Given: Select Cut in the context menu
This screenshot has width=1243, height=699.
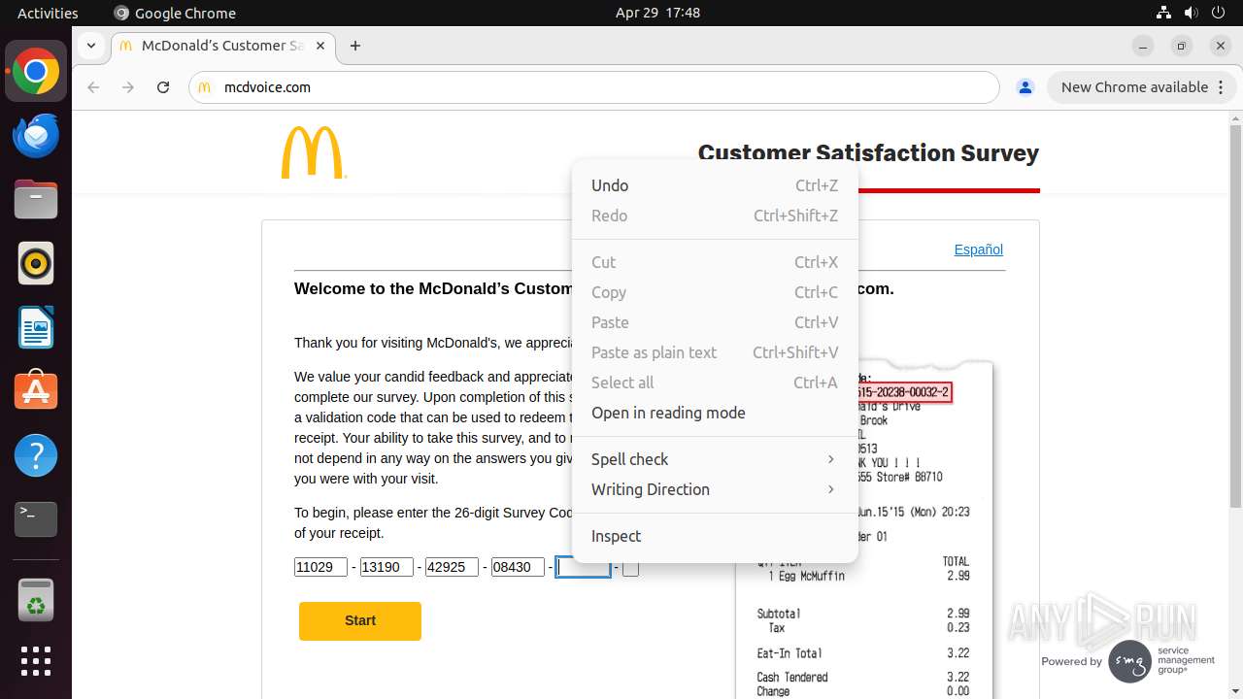Looking at the screenshot, I should click(715, 262).
